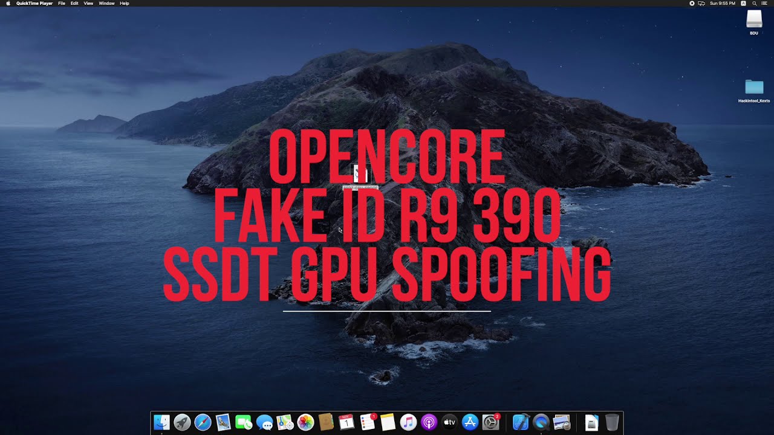Open the File menu
The width and height of the screenshot is (774, 435).
[62, 3]
